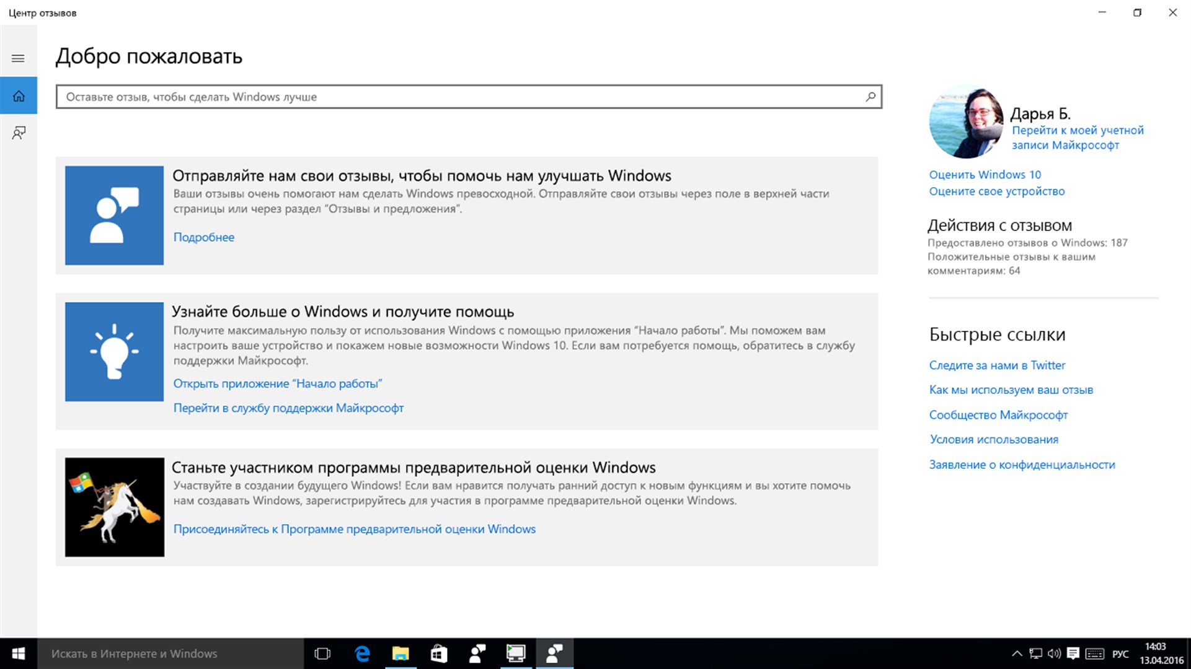Click Дарья Б. profile picture
Screen dimensions: 1191x669
(965, 122)
